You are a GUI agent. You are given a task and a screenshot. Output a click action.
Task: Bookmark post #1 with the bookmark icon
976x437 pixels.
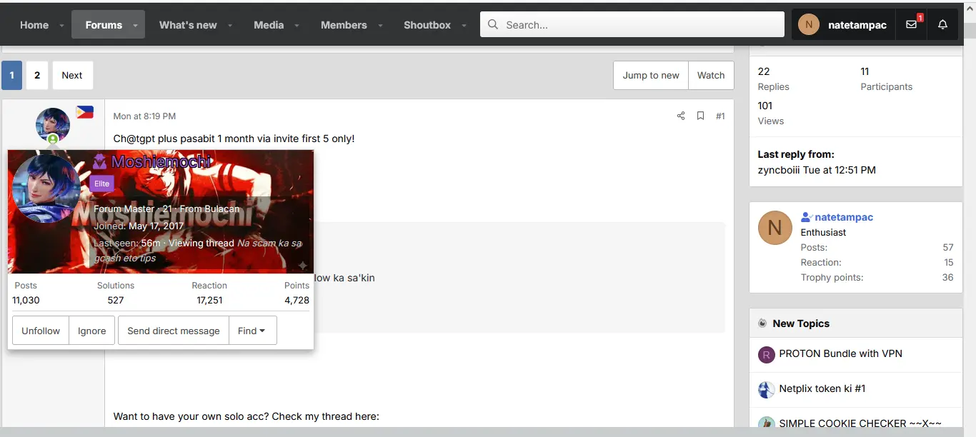[x=700, y=116]
